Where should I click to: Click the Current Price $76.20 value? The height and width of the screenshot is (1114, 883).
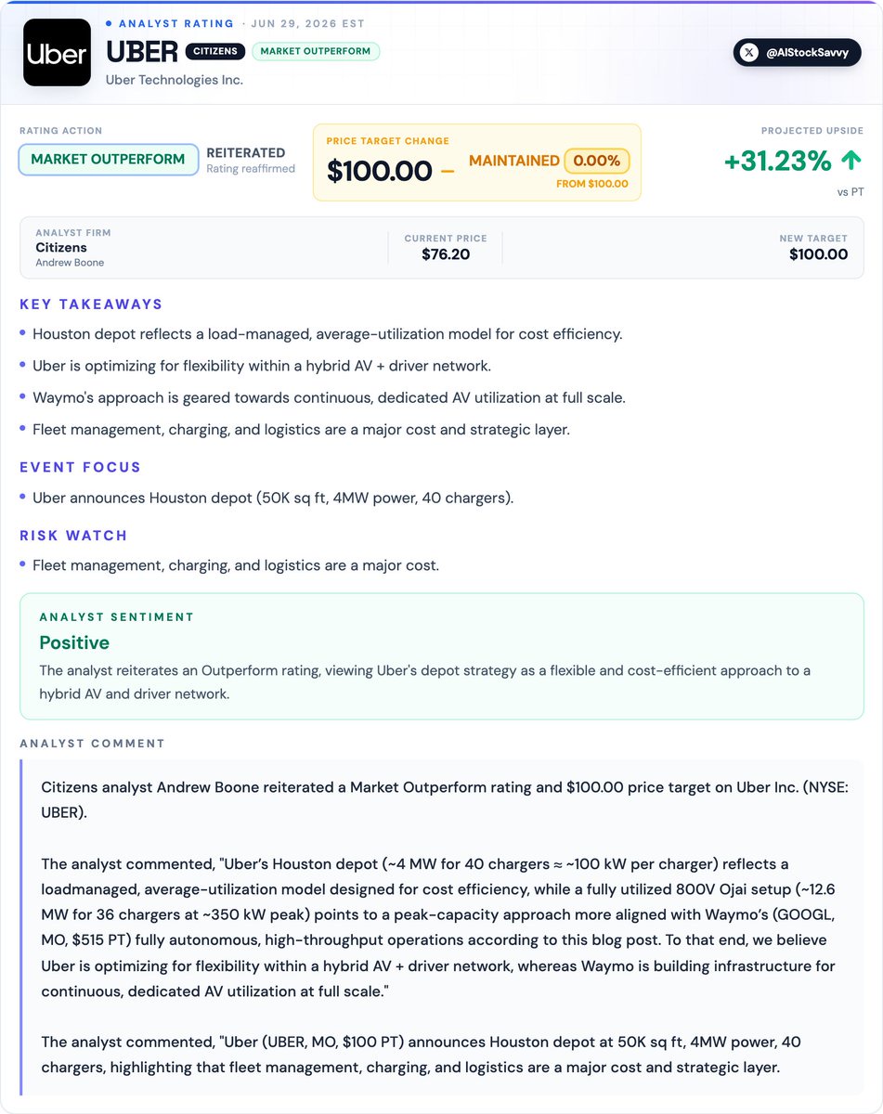point(446,254)
